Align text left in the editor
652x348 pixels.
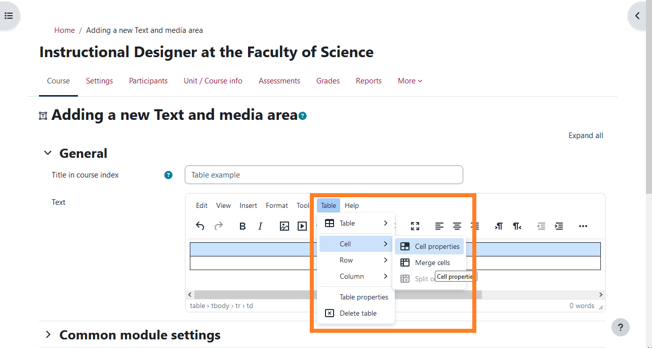click(439, 226)
